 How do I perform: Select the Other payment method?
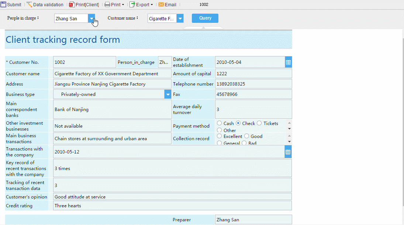coord(219,130)
